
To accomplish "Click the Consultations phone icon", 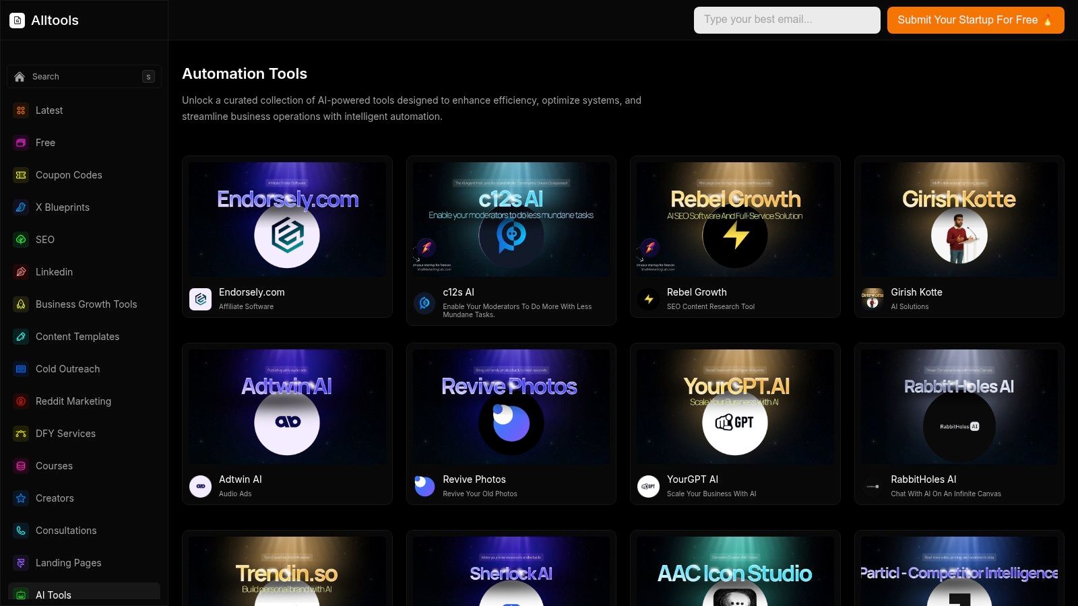I will point(21,531).
